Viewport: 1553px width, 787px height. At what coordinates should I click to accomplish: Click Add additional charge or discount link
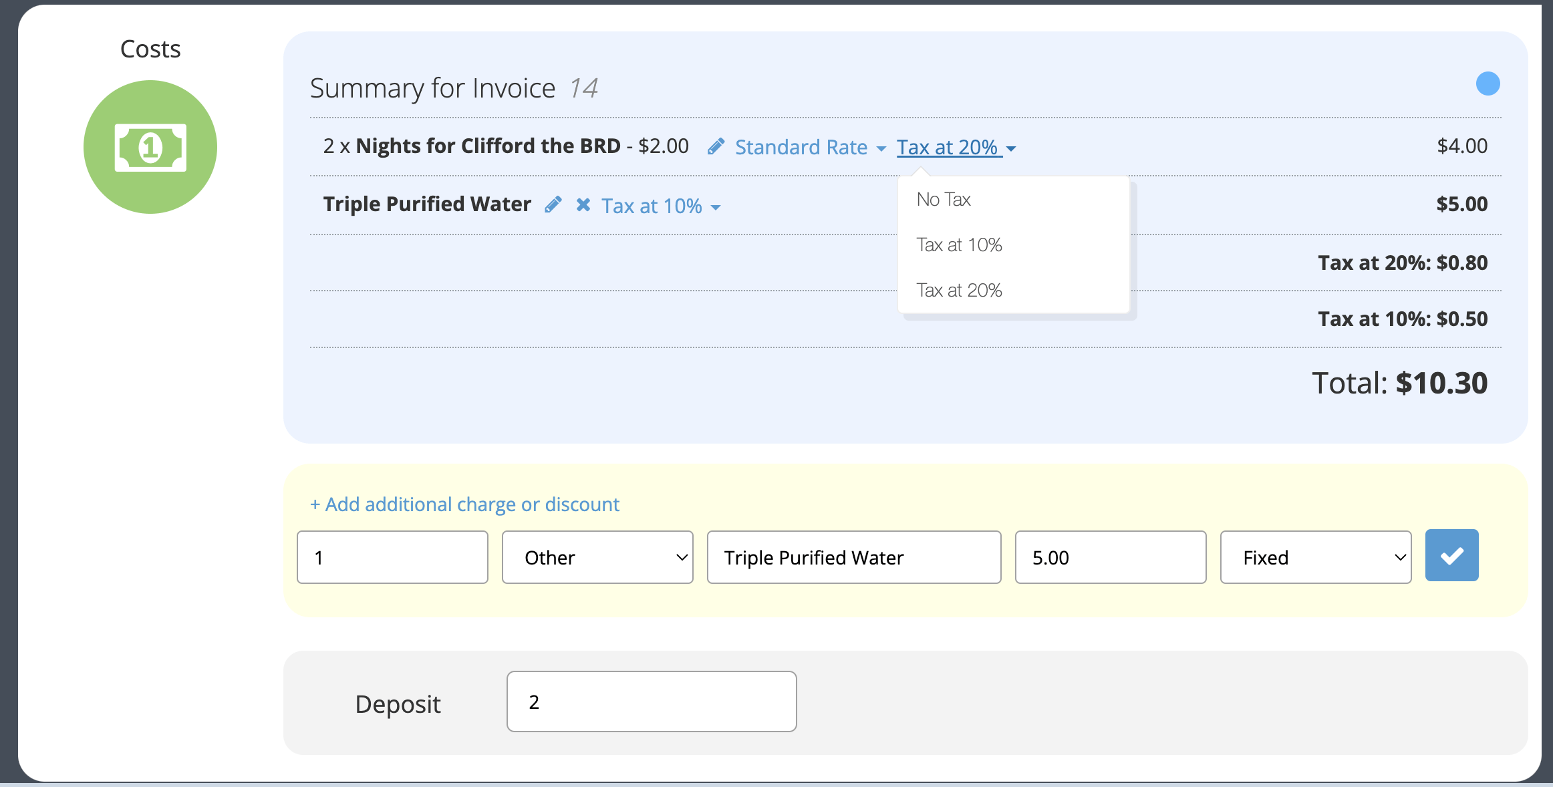(x=464, y=504)
